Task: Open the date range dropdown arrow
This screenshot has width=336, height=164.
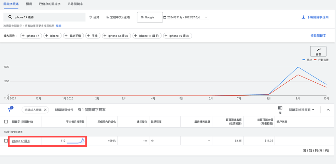Action: (206, 17)
